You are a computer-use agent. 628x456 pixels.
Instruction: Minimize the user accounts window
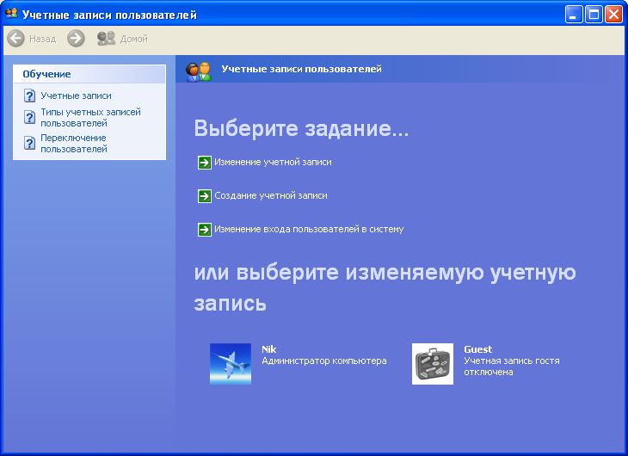click(x=574, y=15)
